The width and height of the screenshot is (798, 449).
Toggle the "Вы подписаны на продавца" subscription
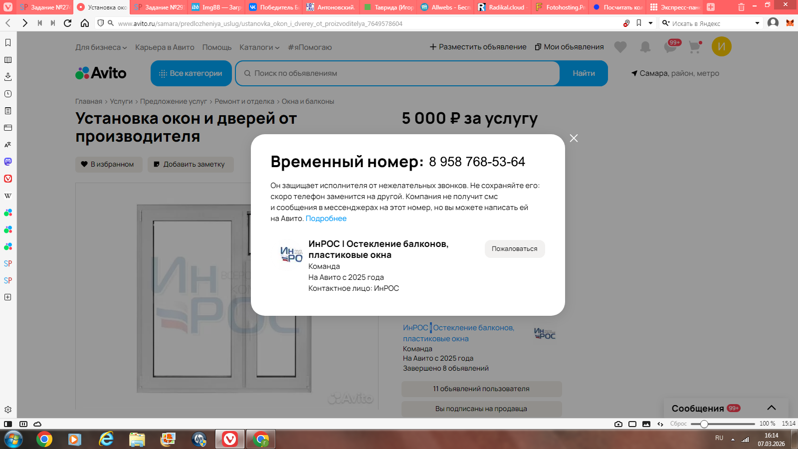[481, 409]
